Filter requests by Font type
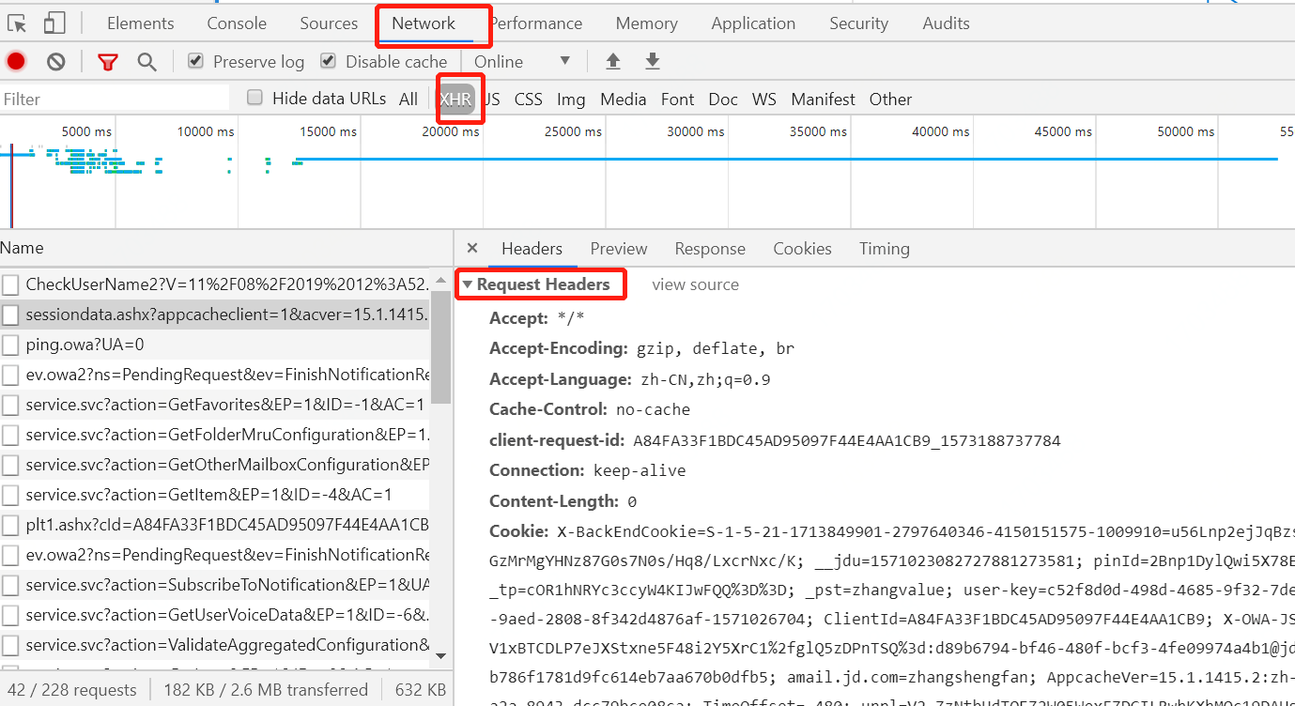The image size is (1295, 706). point(677,100)
